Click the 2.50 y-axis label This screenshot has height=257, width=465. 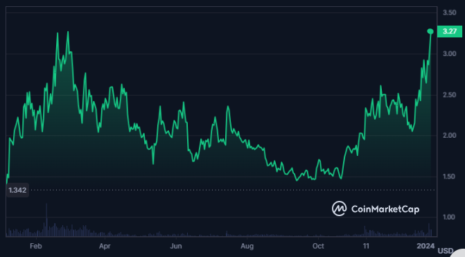click(x=449, y=95)
